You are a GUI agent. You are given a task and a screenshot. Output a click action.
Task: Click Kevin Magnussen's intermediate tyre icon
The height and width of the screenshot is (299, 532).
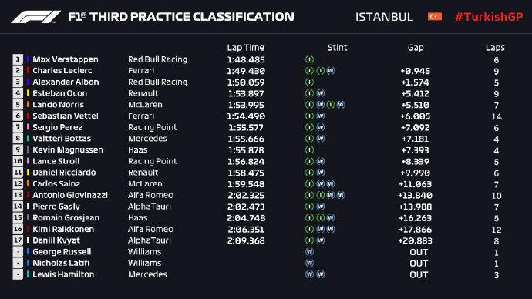pos(309,149)
